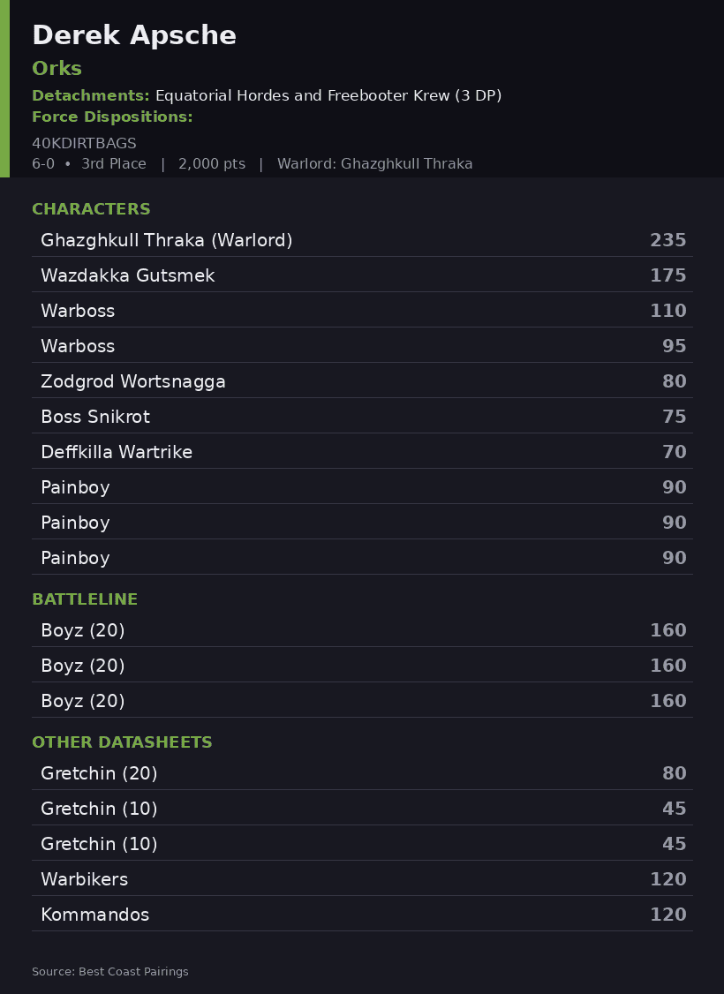This screenshot has height=994, width=724.
Task: Open the Zodgrod Wortsnagga entry
Action: pyautogui.click(x=362, y=380)
